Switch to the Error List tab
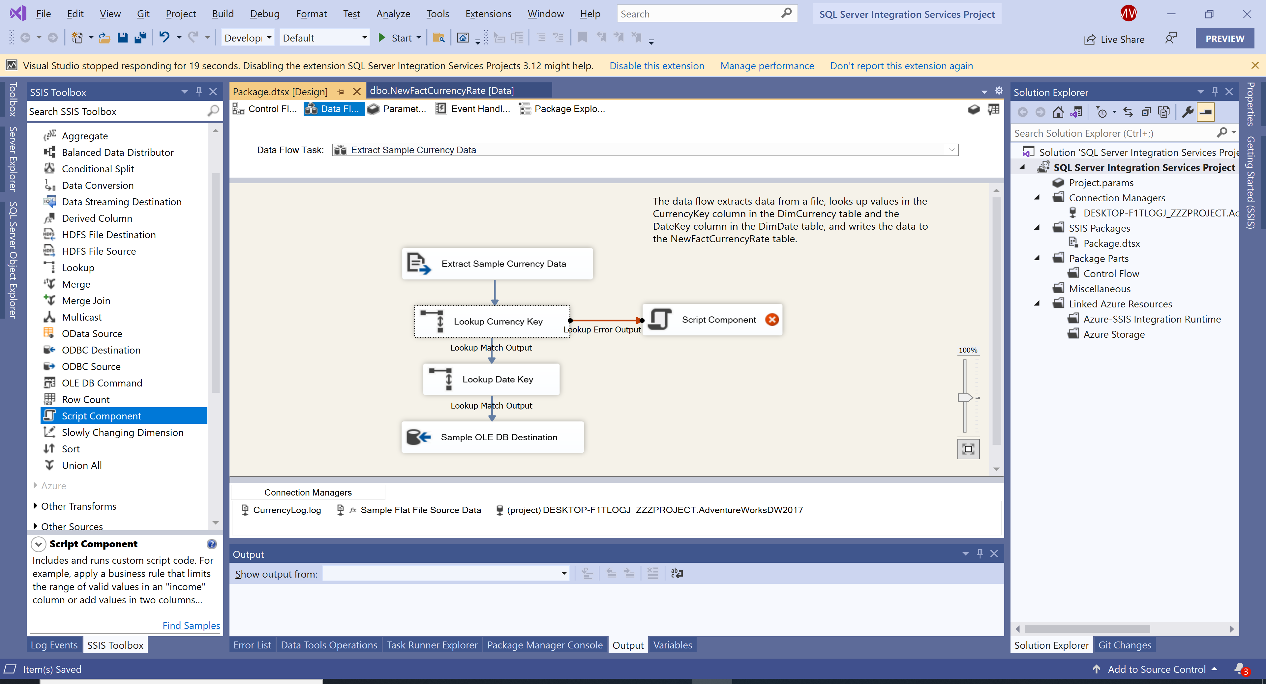 click(252, 645)
